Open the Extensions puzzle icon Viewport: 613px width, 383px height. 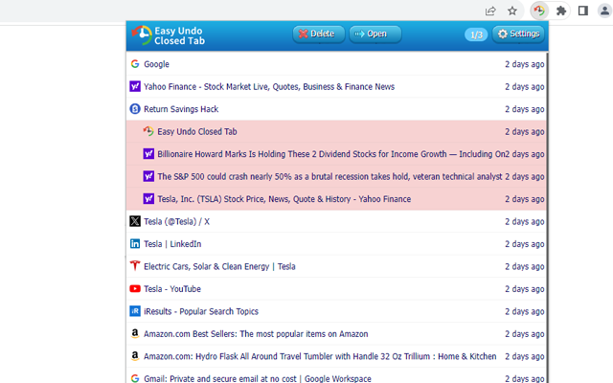(561, 11)
